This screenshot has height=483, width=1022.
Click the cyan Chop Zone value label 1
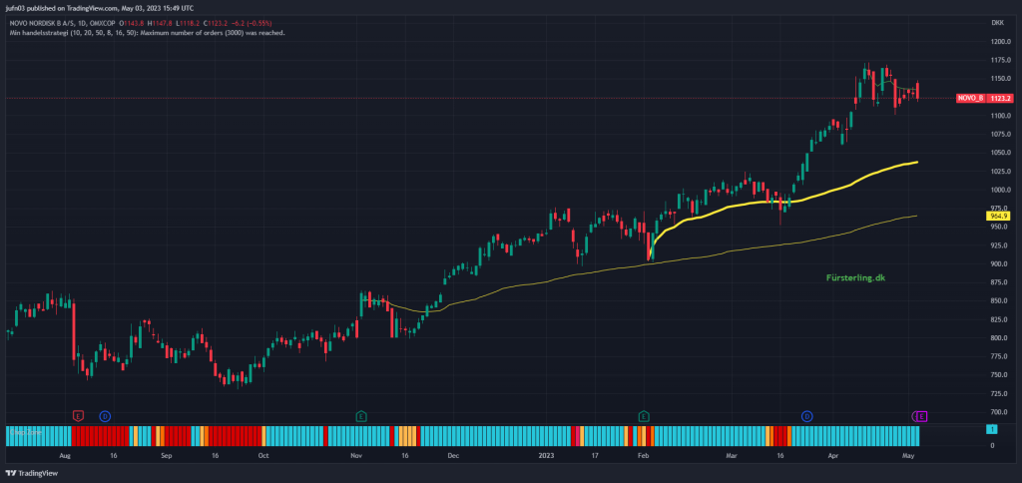coord(991,429)
